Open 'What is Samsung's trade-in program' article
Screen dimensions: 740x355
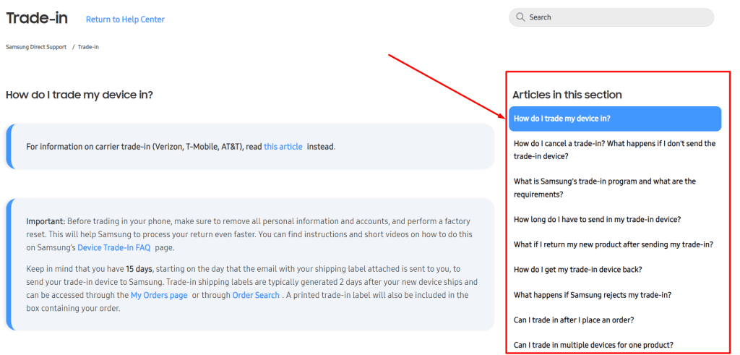click(605, 187)
